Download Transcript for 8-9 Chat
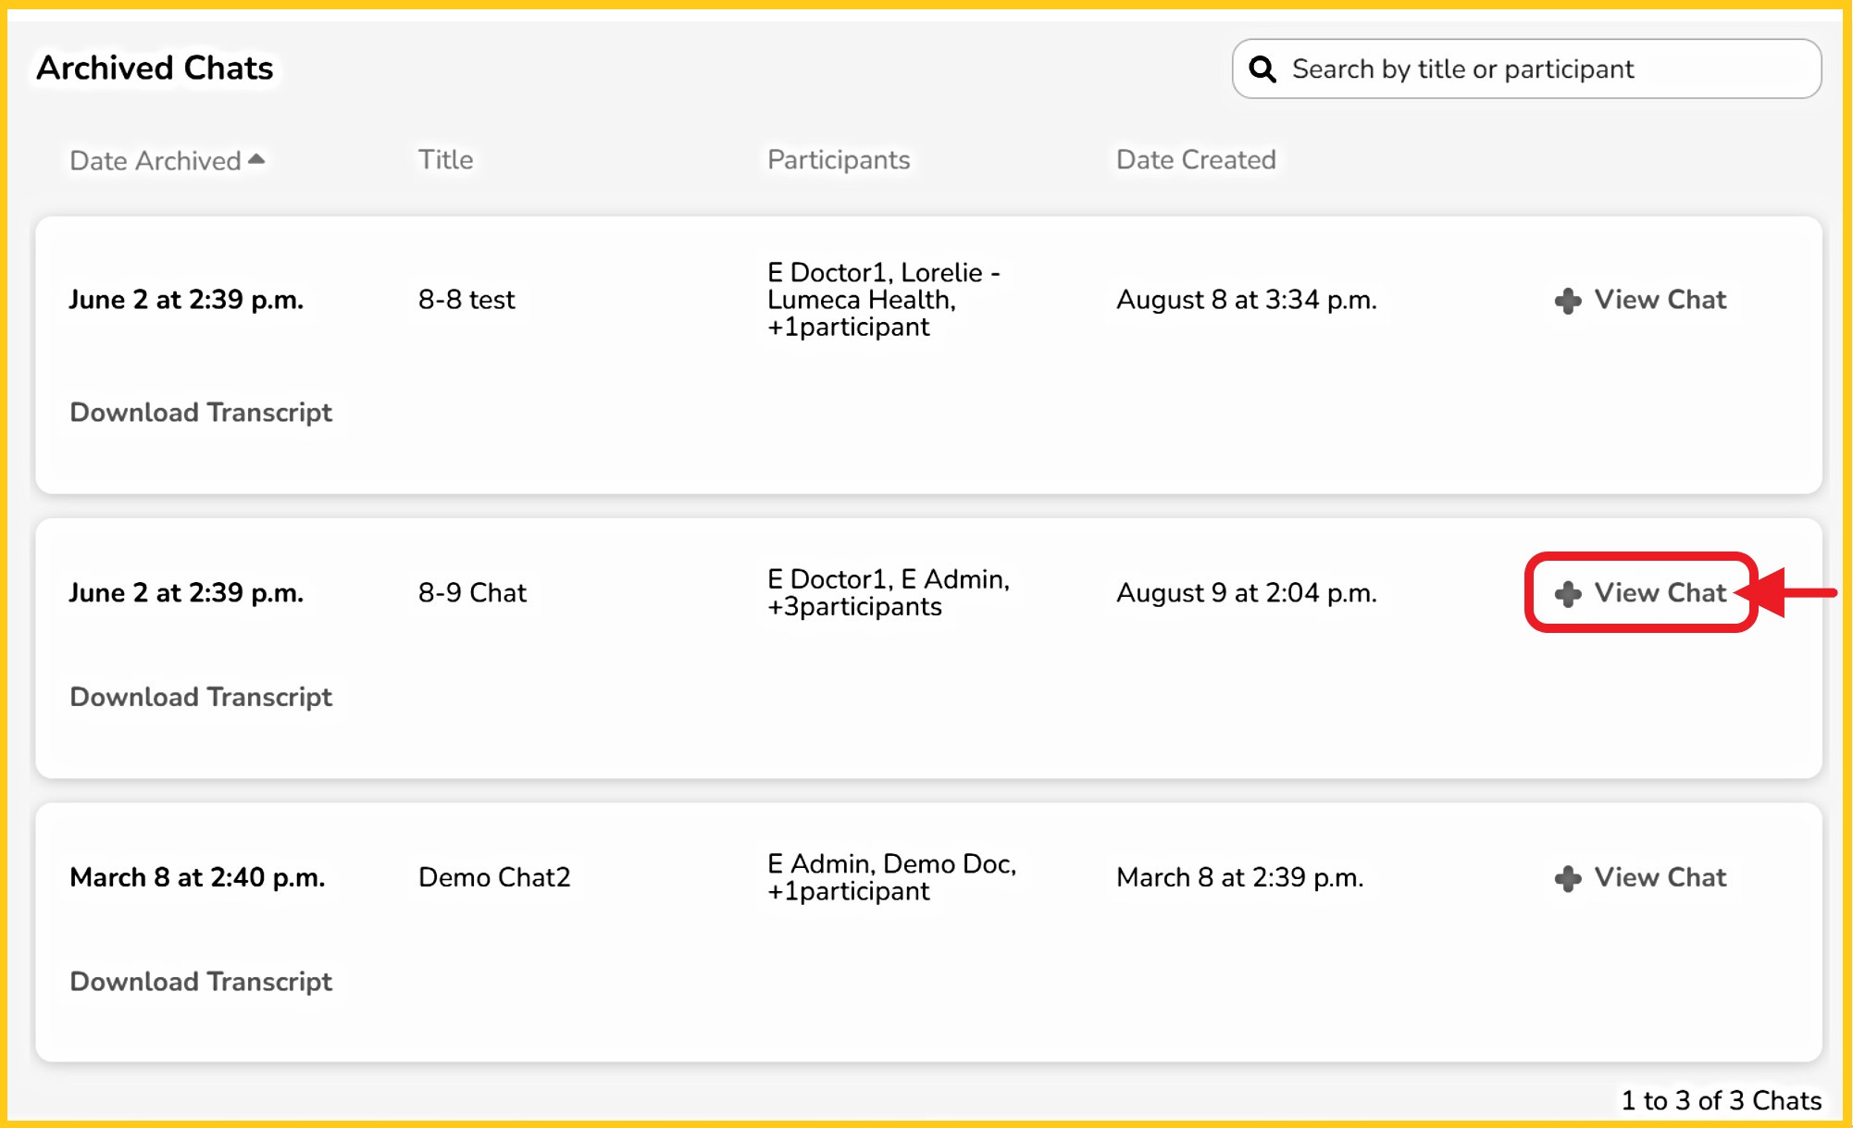 click(x=201, y=697)
